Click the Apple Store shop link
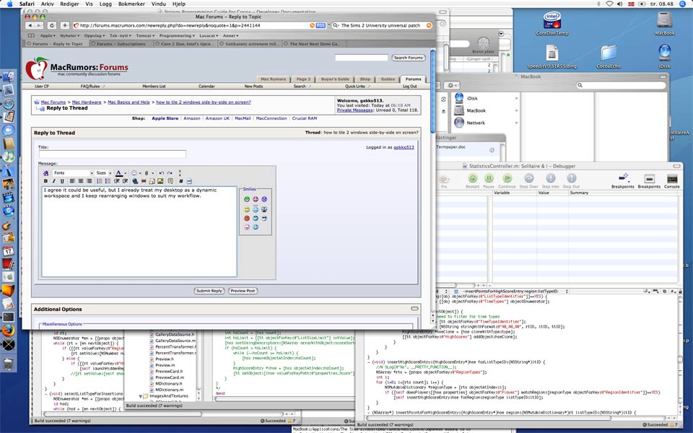Image resolution: width=693 pixels, height=433 pixels. (x=165, y=118)
